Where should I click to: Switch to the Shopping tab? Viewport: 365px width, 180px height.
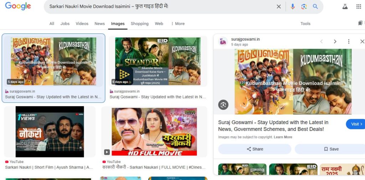tap(140, 23)
